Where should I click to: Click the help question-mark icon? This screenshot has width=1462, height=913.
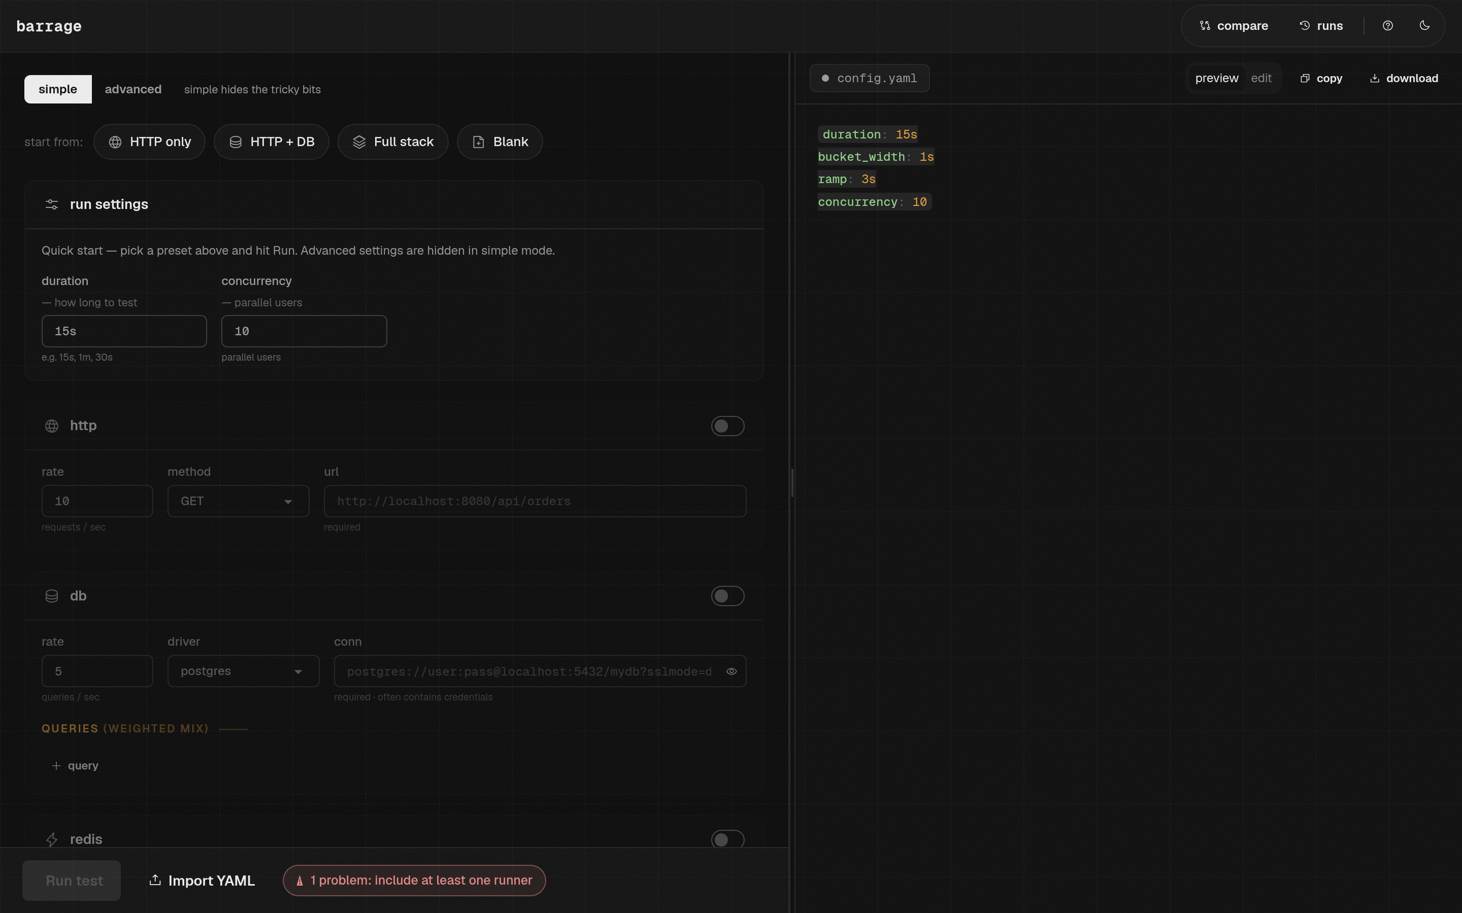[1388, 26]
